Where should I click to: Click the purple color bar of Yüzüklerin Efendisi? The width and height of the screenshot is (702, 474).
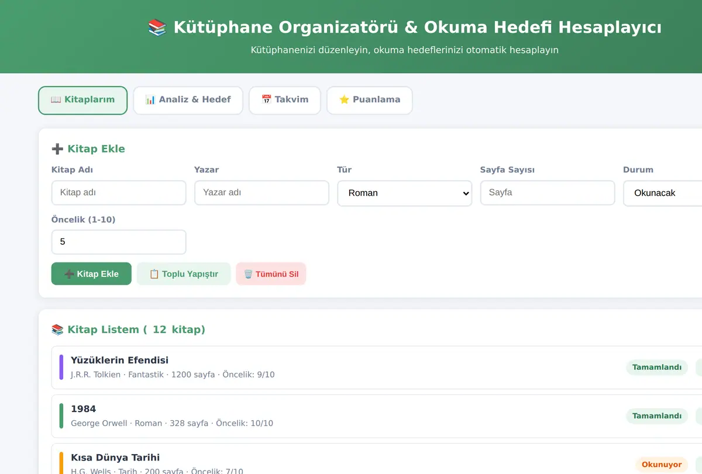pos(61,367)
